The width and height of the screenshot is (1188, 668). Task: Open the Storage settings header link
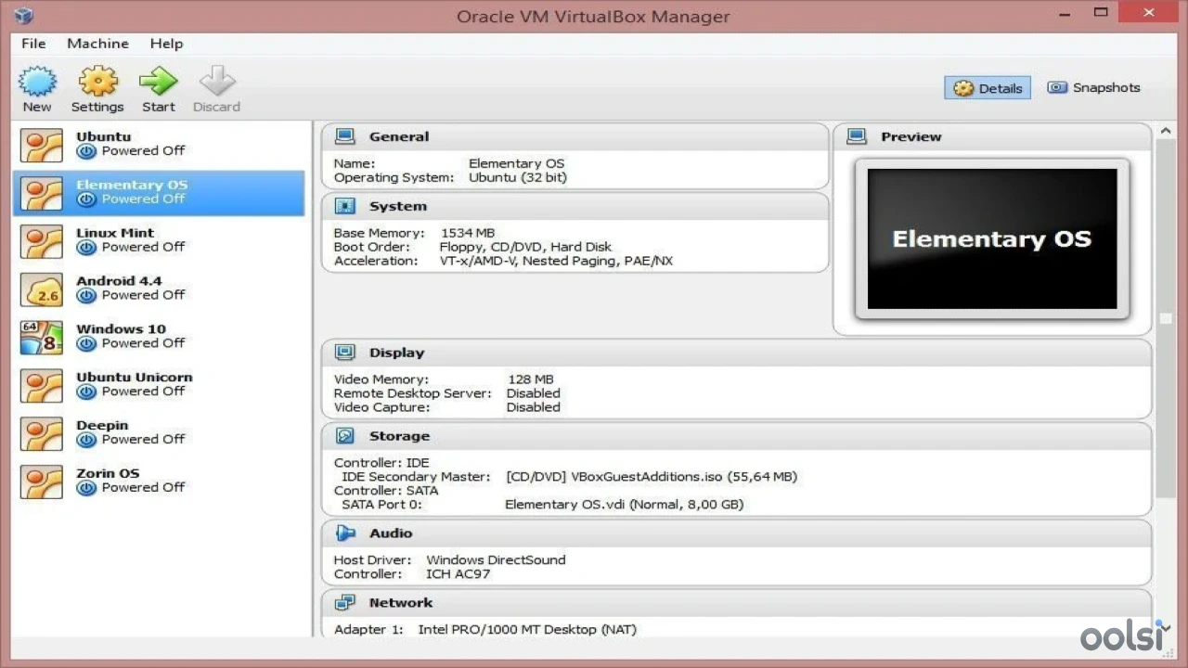coord(399,436)
